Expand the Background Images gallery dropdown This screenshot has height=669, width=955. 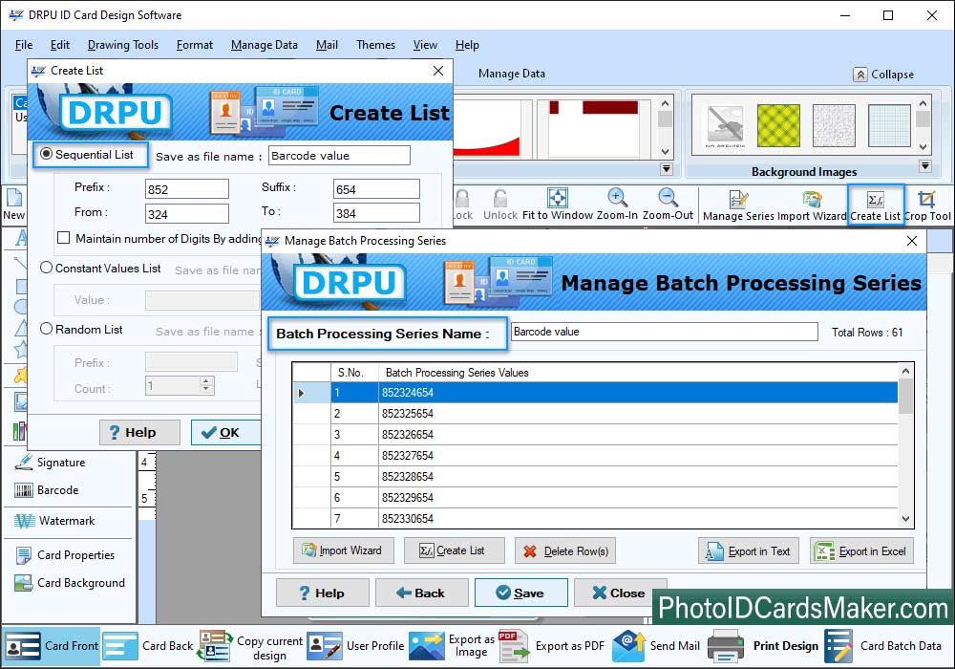924,165
